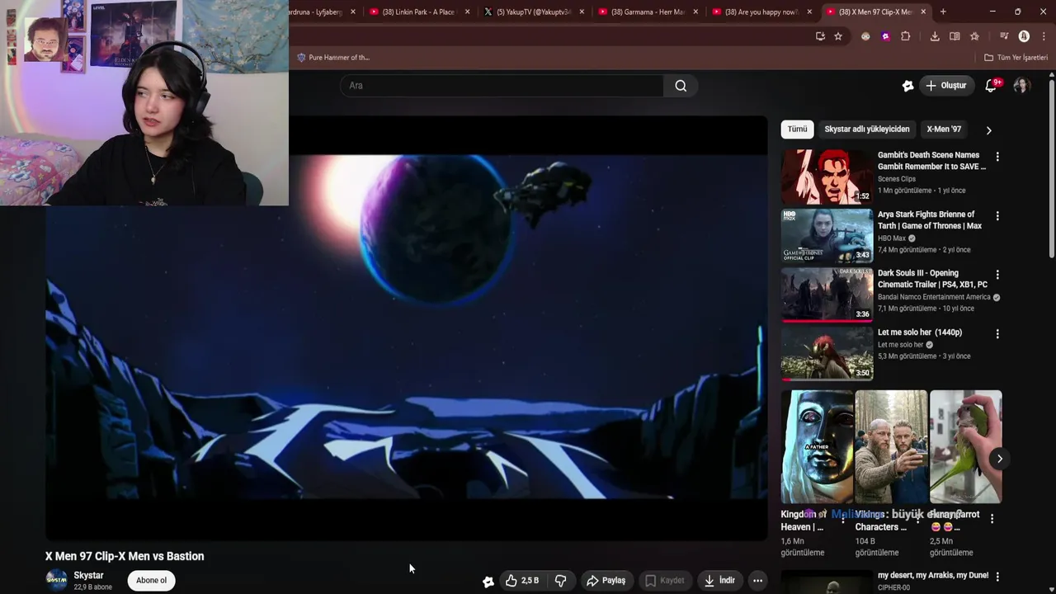Image resolution: width=1056 pixels, height=594 pixels.
Task: Click Scenes Clips channel name
Action: [x=896, y=179]
